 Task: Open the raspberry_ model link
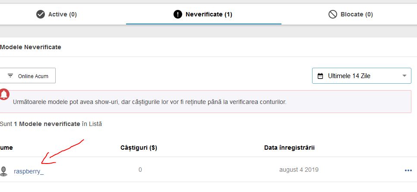point(28,171)
